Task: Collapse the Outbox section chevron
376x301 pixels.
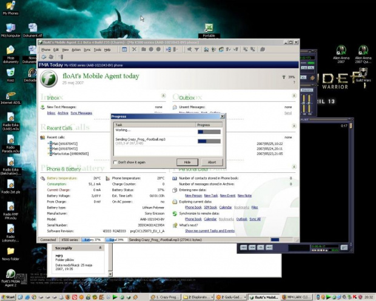Action: pos(294,96)
